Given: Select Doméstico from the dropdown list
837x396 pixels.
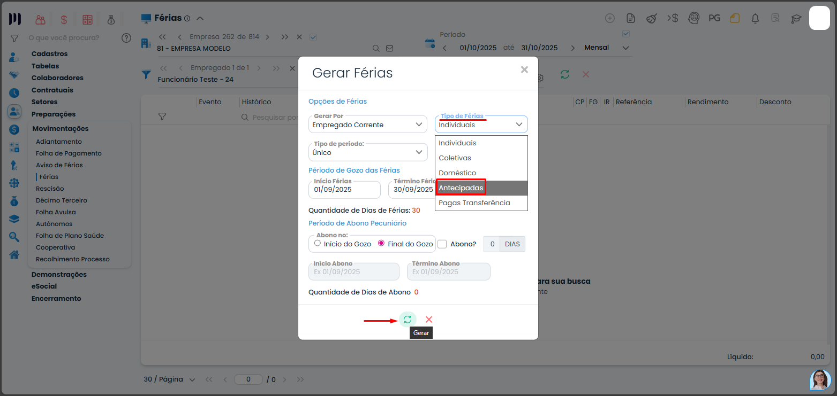Looking at the screenshot, I should [x=481, y=173].
